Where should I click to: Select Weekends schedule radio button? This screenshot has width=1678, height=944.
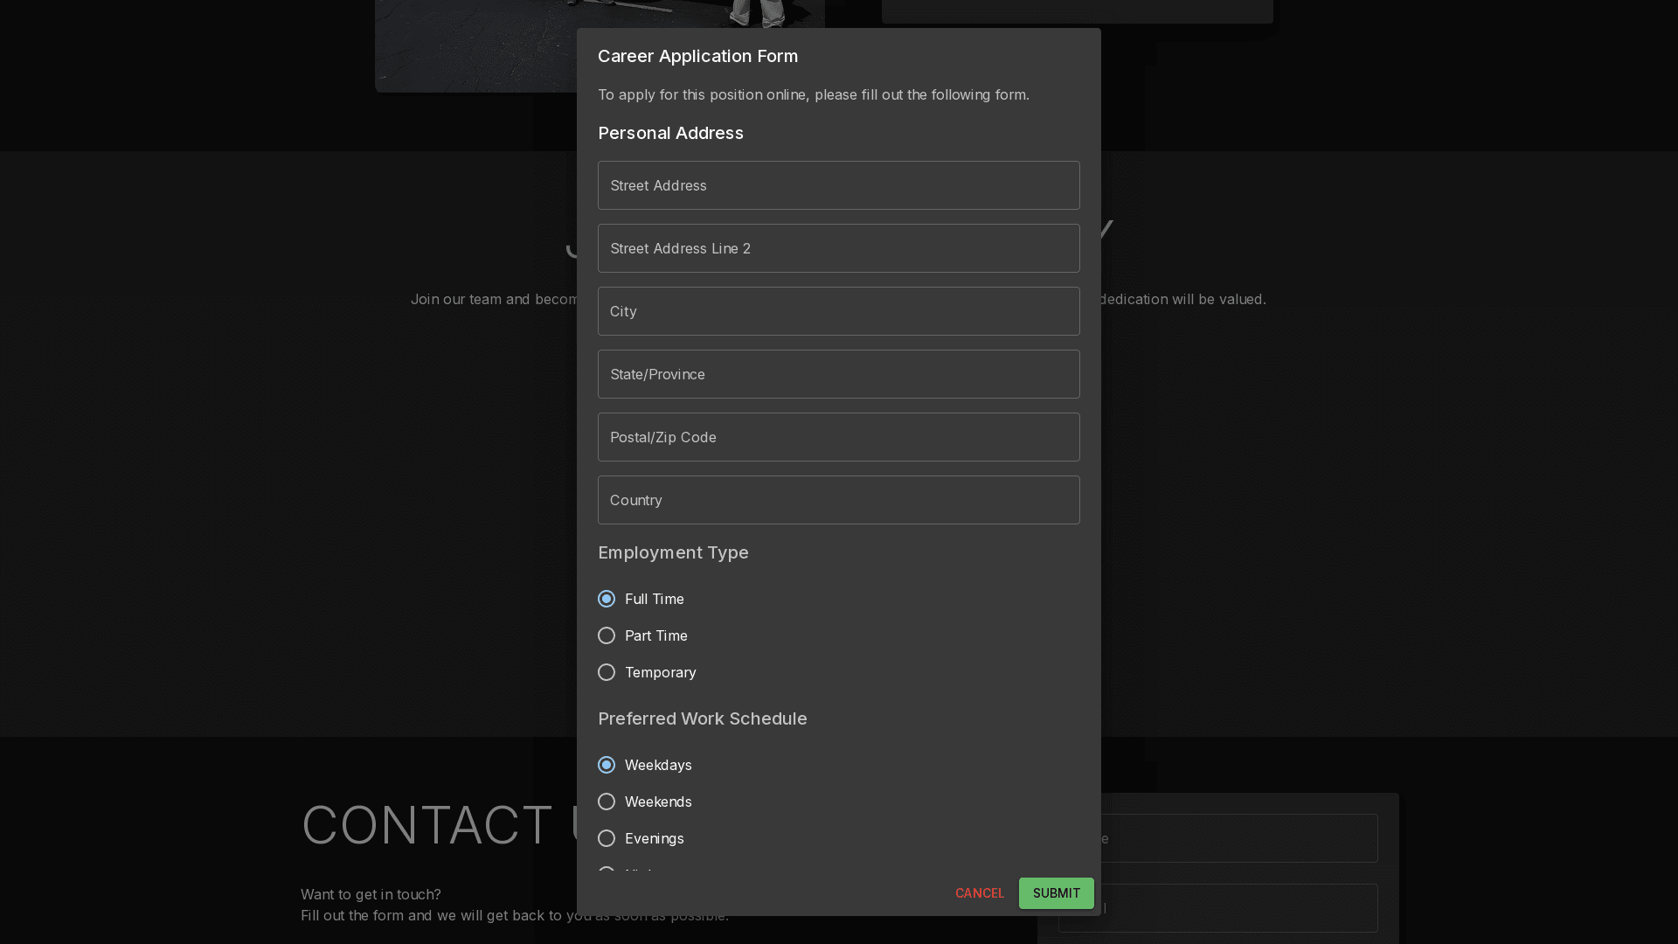point(607,802)
